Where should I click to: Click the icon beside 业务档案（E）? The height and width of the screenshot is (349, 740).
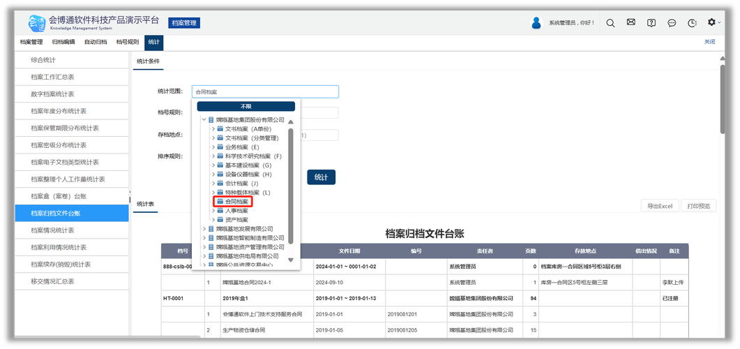[220, 147]
